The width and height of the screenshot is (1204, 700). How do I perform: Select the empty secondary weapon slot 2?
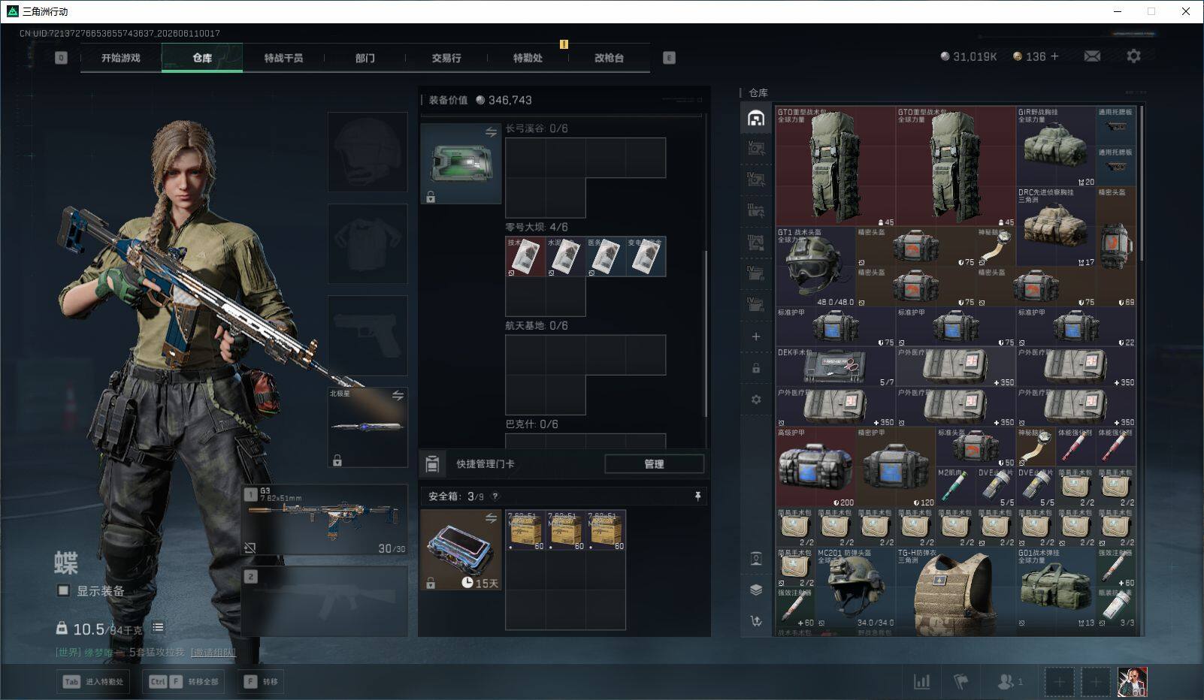(325, 602)
